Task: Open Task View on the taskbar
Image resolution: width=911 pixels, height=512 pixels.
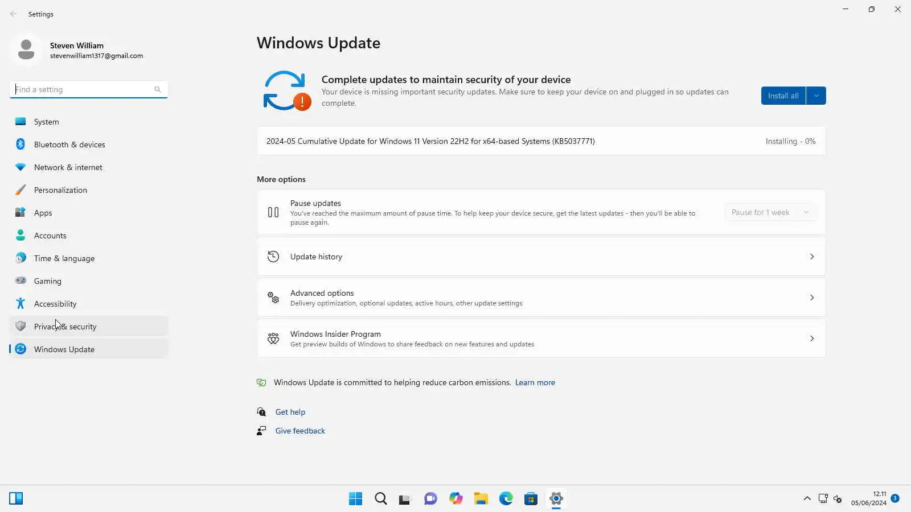Action: (405, 499)
